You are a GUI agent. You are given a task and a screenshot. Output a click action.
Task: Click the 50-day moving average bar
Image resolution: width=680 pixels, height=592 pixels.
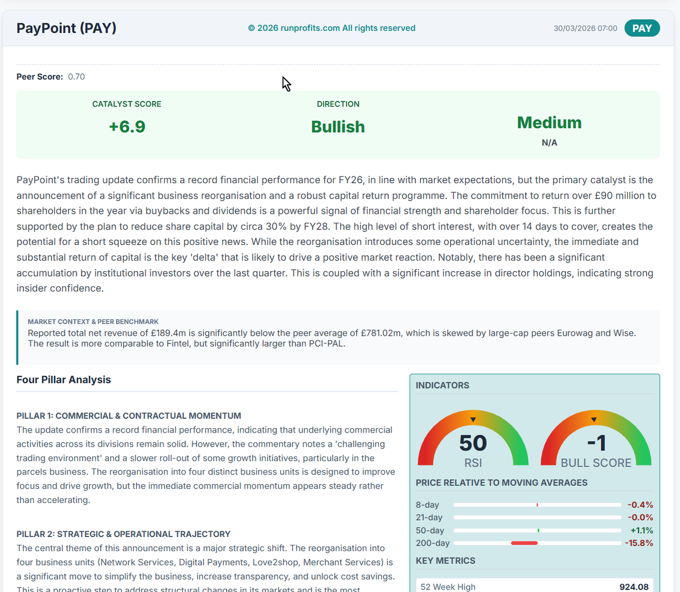click(537, 530)
